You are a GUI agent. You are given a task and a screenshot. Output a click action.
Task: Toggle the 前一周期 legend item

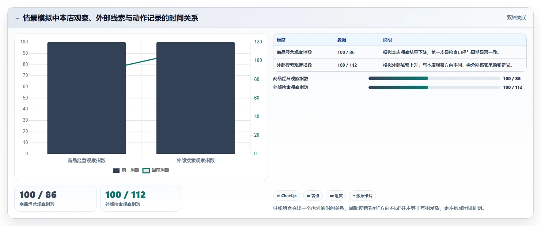[x=126, y=170]
